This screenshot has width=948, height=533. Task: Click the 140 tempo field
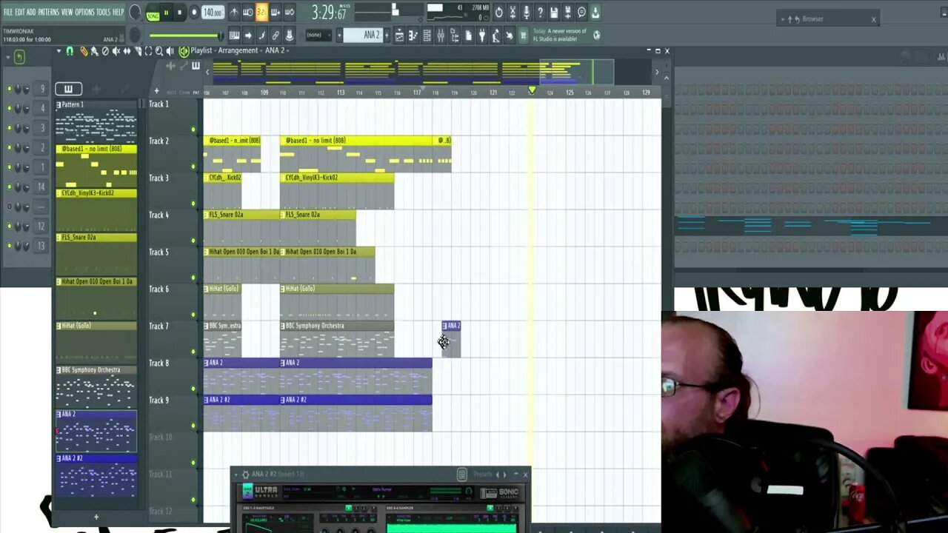click(x=213, y=12)
